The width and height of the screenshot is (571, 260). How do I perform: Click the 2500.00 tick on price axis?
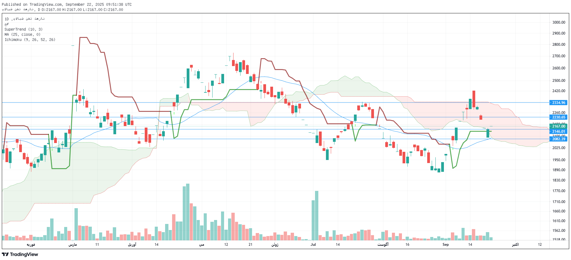559,81
